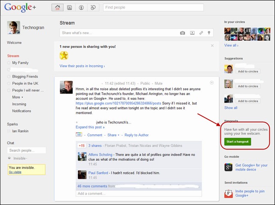This screenshot has height=205, width=275.
Task: Click the invitation envelope icon
Action: pyautogui.click(x=228, y=193)
